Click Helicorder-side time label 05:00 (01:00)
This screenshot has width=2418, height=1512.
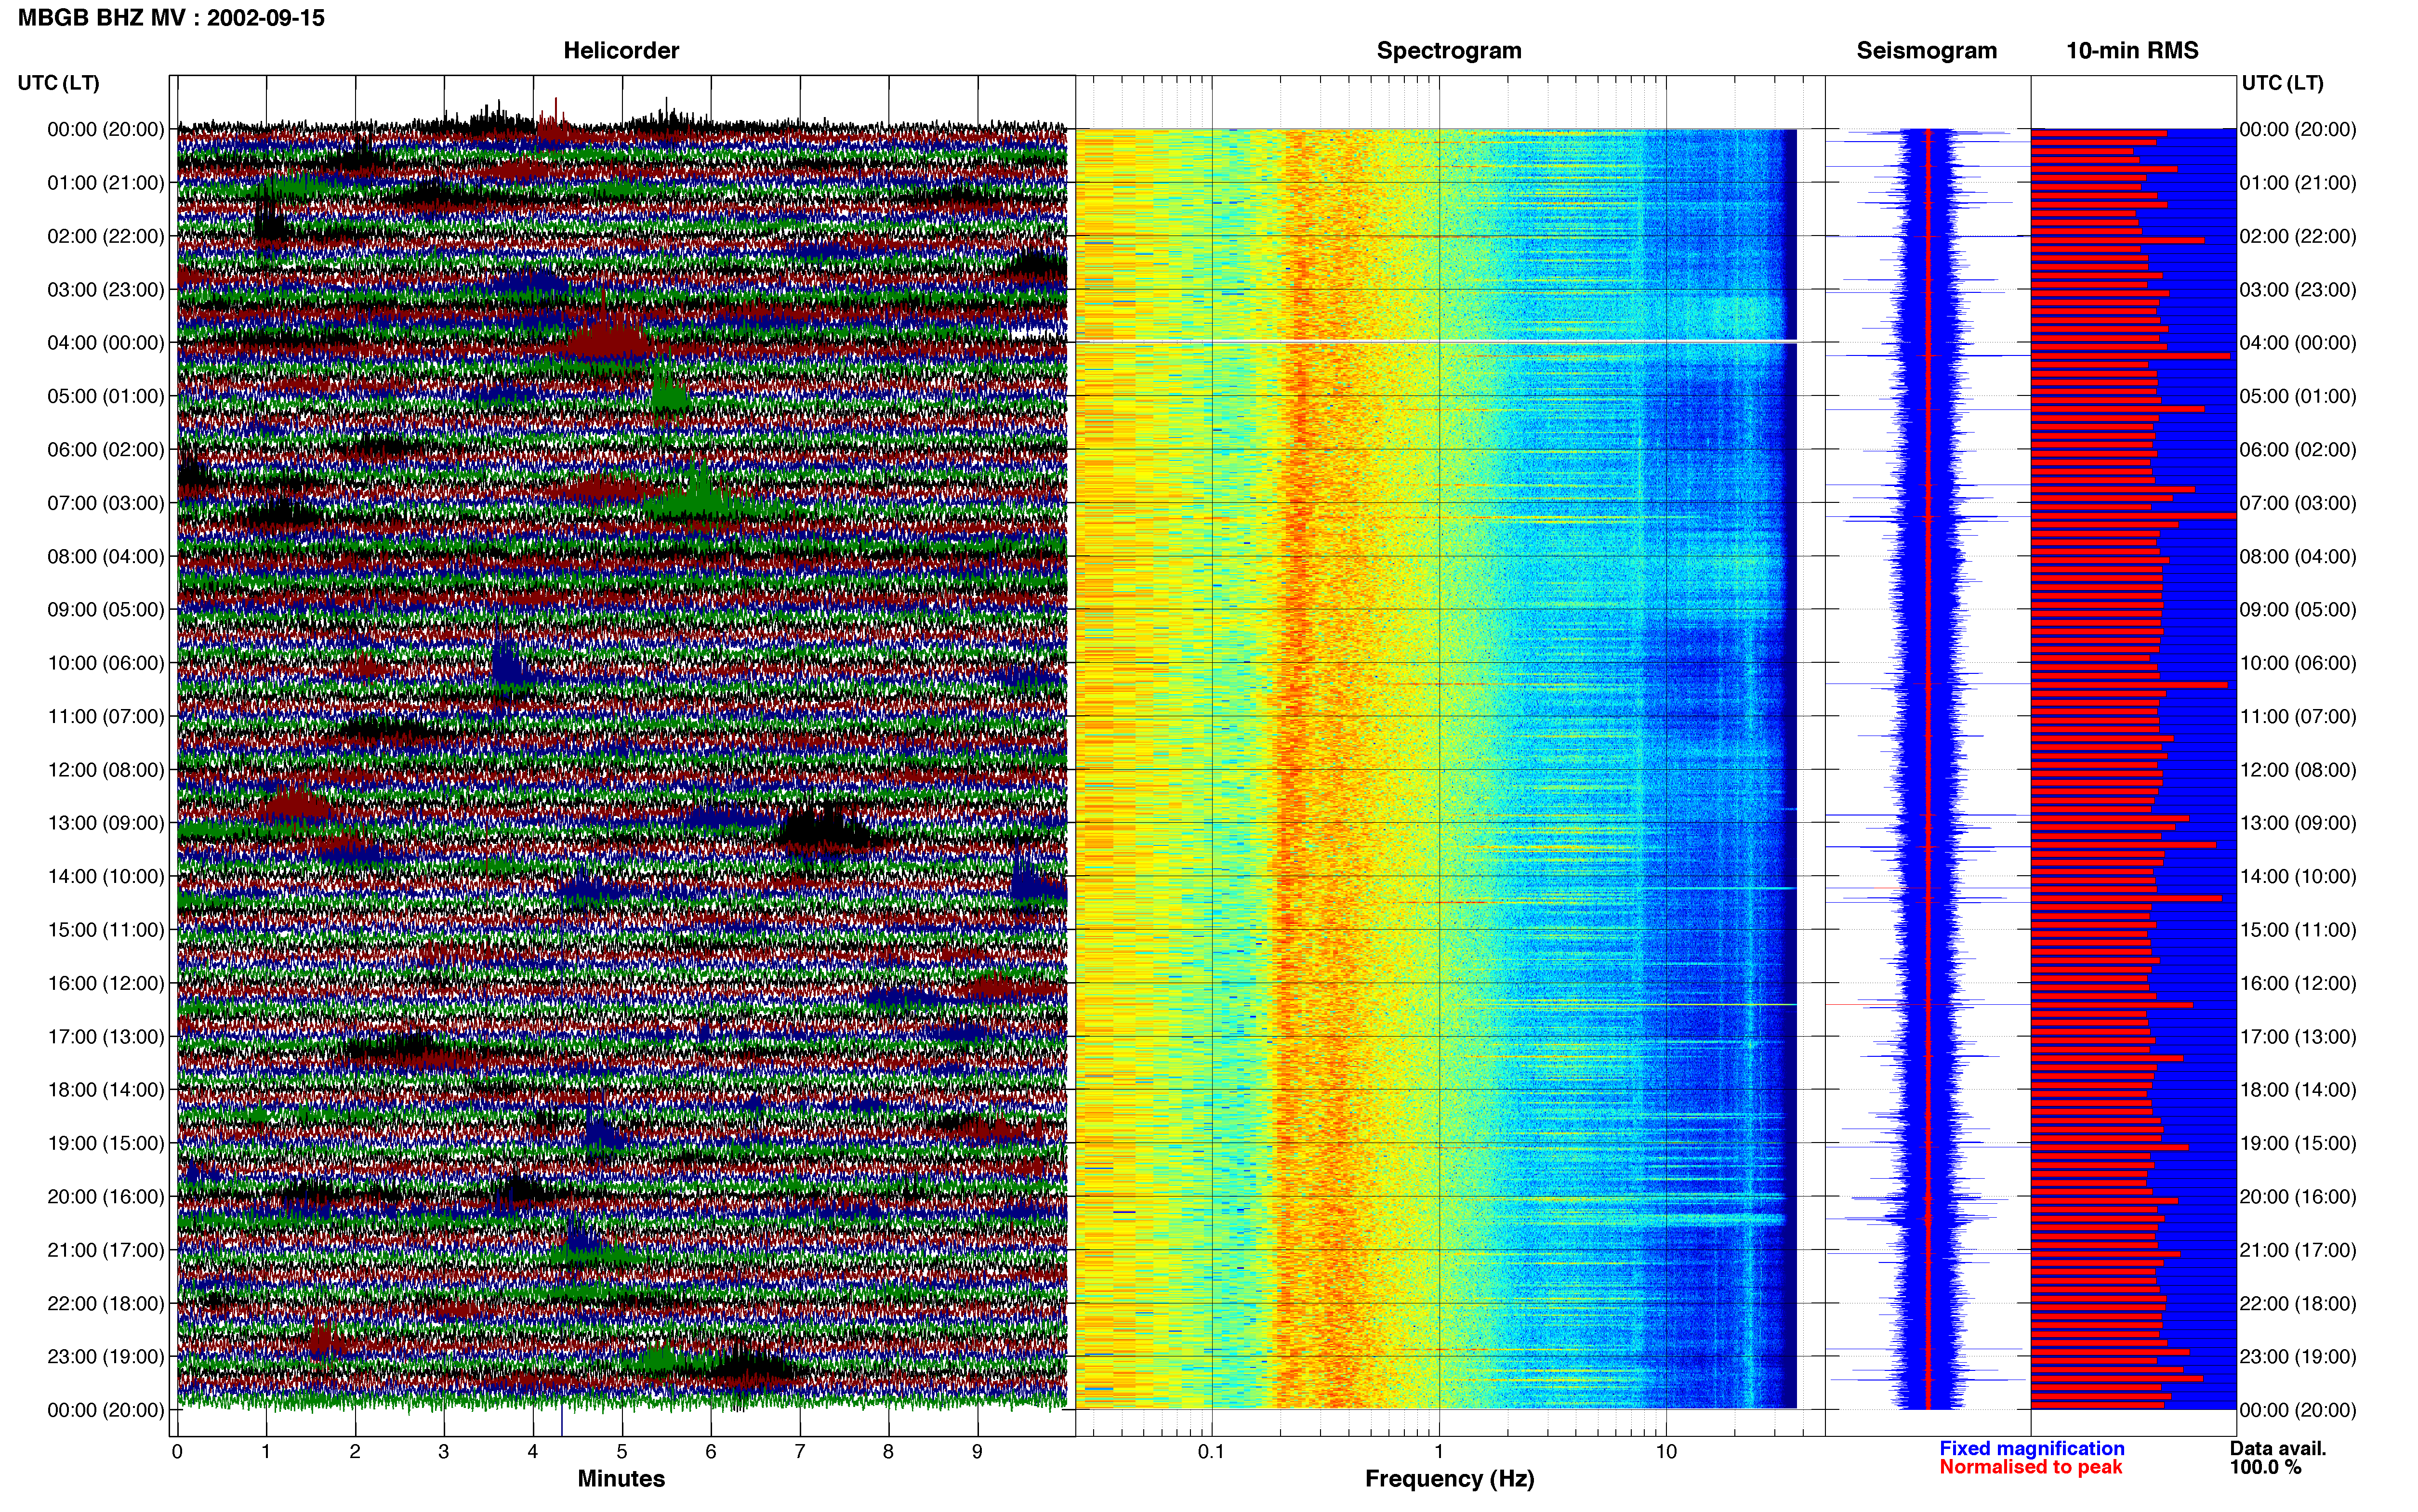(x=106, y=396)
